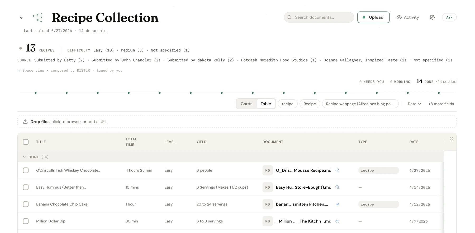The image size is (475, 233).
Task: Expand the +8 more fields option
Action: (x=441, y=104)
